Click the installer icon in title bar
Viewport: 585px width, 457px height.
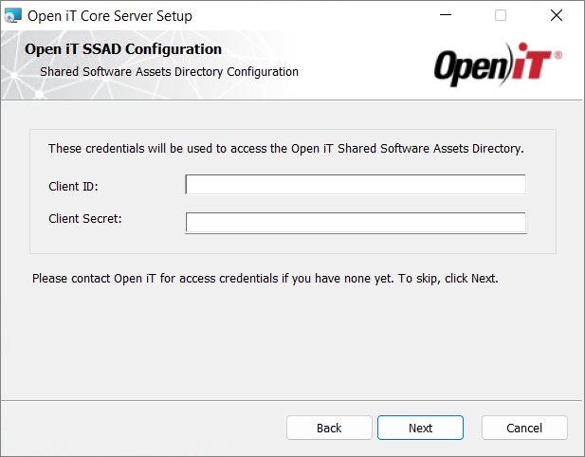pyautogui.click(x=13, y=16)
